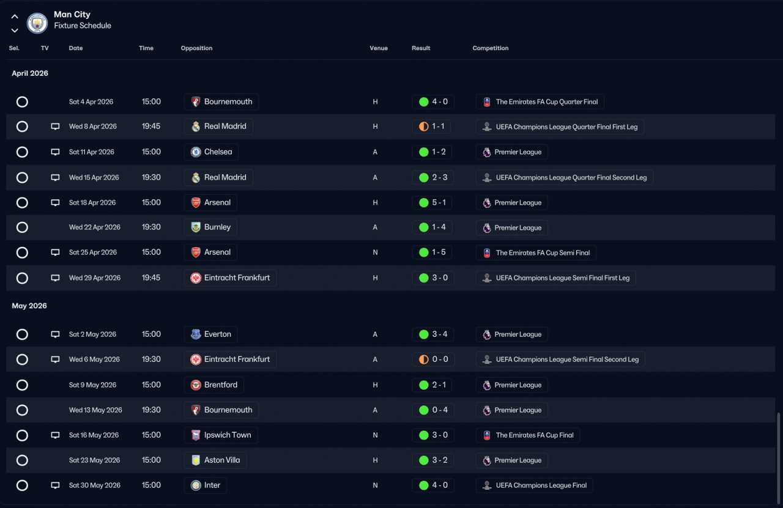This screenshot has height=508, width=783.
Task: Sort fixtures by Venue column header
Action: coord(379,48)
